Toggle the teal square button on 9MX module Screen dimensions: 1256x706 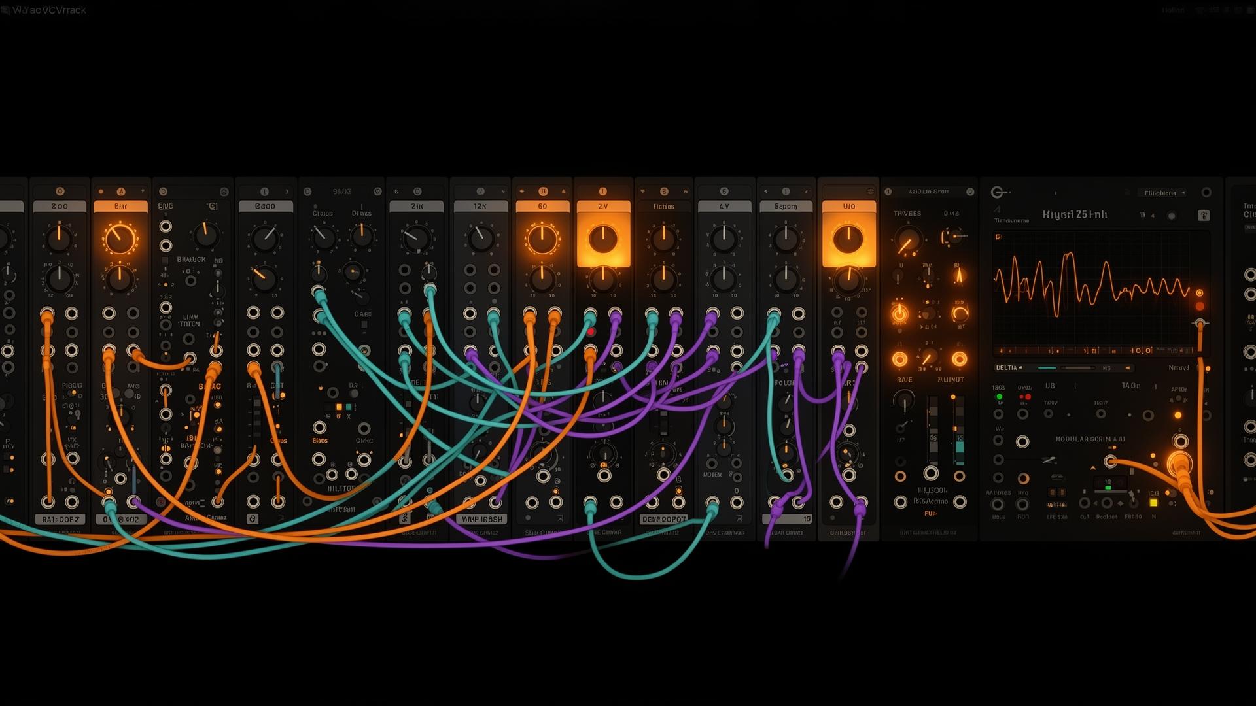coord(348,407)
